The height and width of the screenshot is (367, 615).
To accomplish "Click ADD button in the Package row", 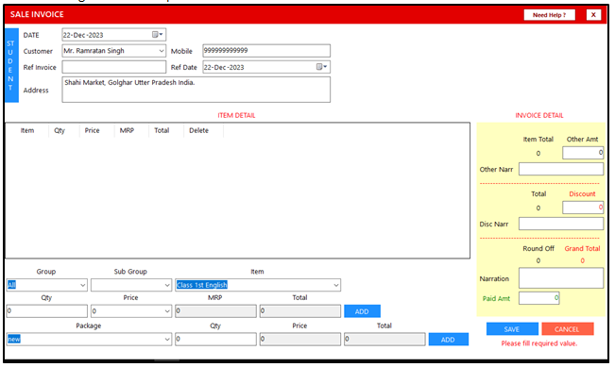I will [449, 340].
